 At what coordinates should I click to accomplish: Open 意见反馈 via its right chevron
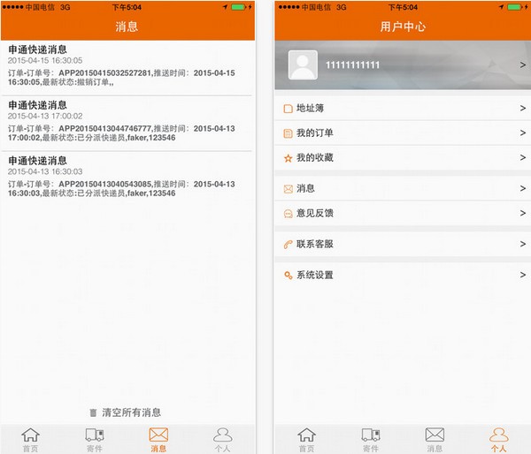pyautogui.click(x=523, y=213)
